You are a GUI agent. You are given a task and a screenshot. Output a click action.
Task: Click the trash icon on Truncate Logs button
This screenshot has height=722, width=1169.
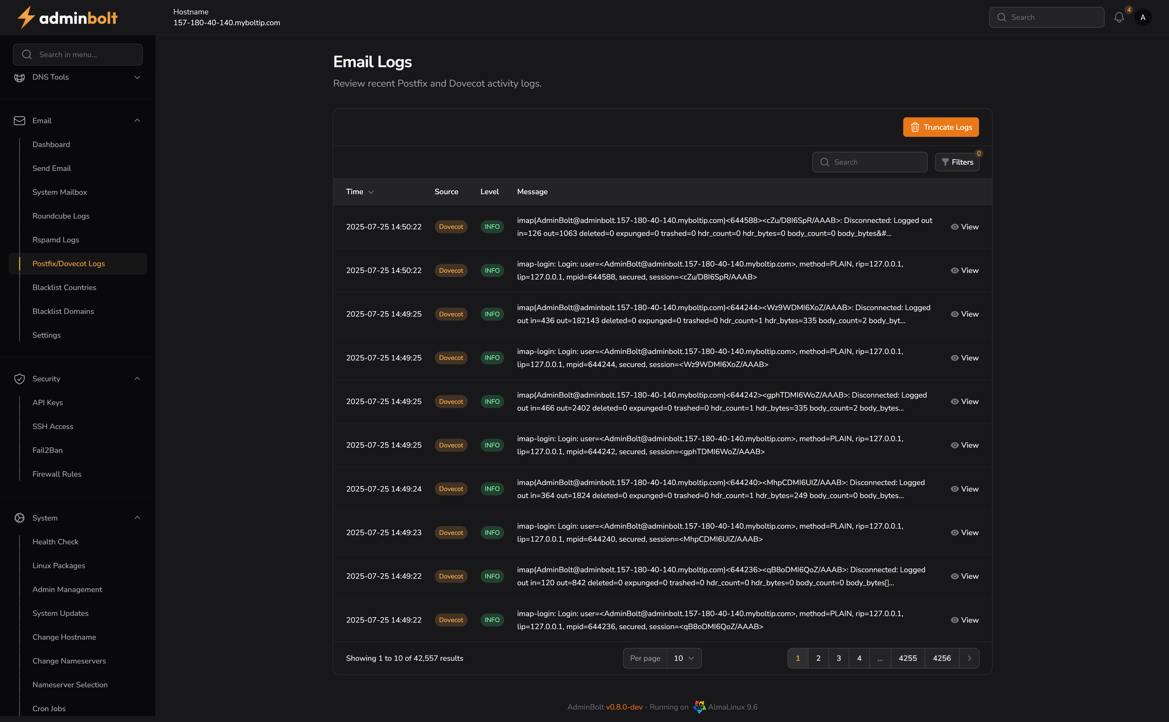tap(915, 127)
